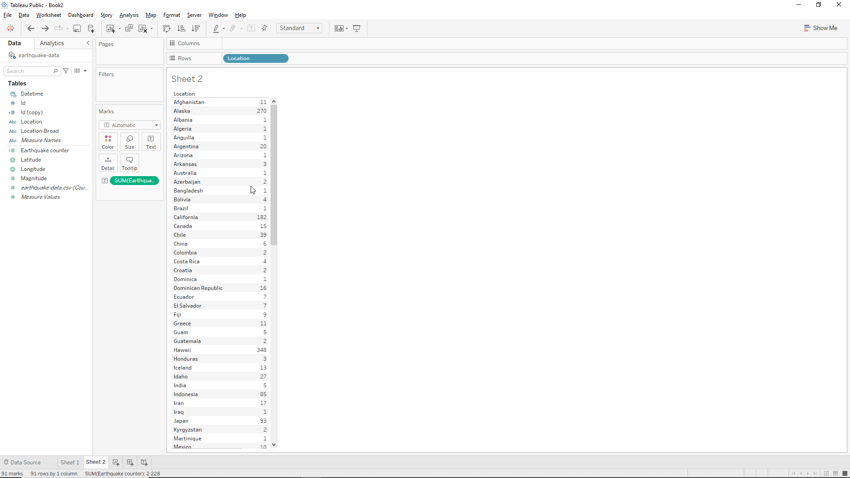This screenshot has width=850, height=478.
Task: Duplicate the current sheet
Action: click(x=129, y=28)
